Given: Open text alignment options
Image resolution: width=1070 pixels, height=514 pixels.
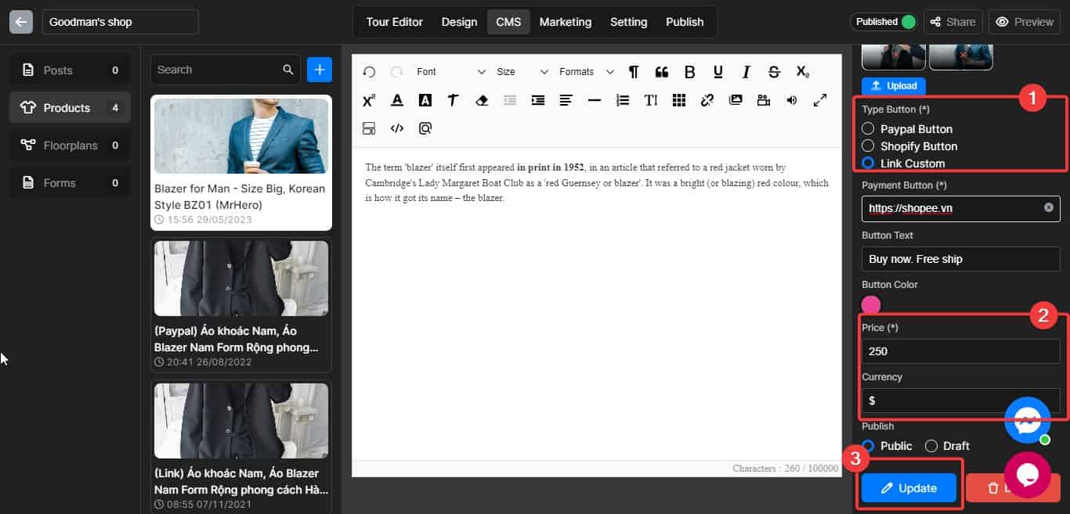Looking at the screenshot, I should pyautogui.click(x=566, y=100).
